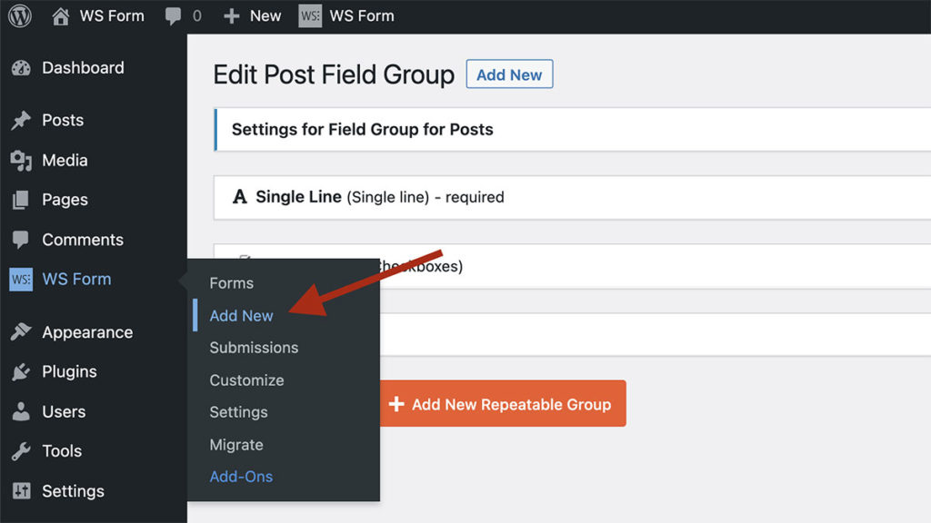
Task: Click the Single Line field letter A icon
Action: pyautogui.click(x=239, y=197)
